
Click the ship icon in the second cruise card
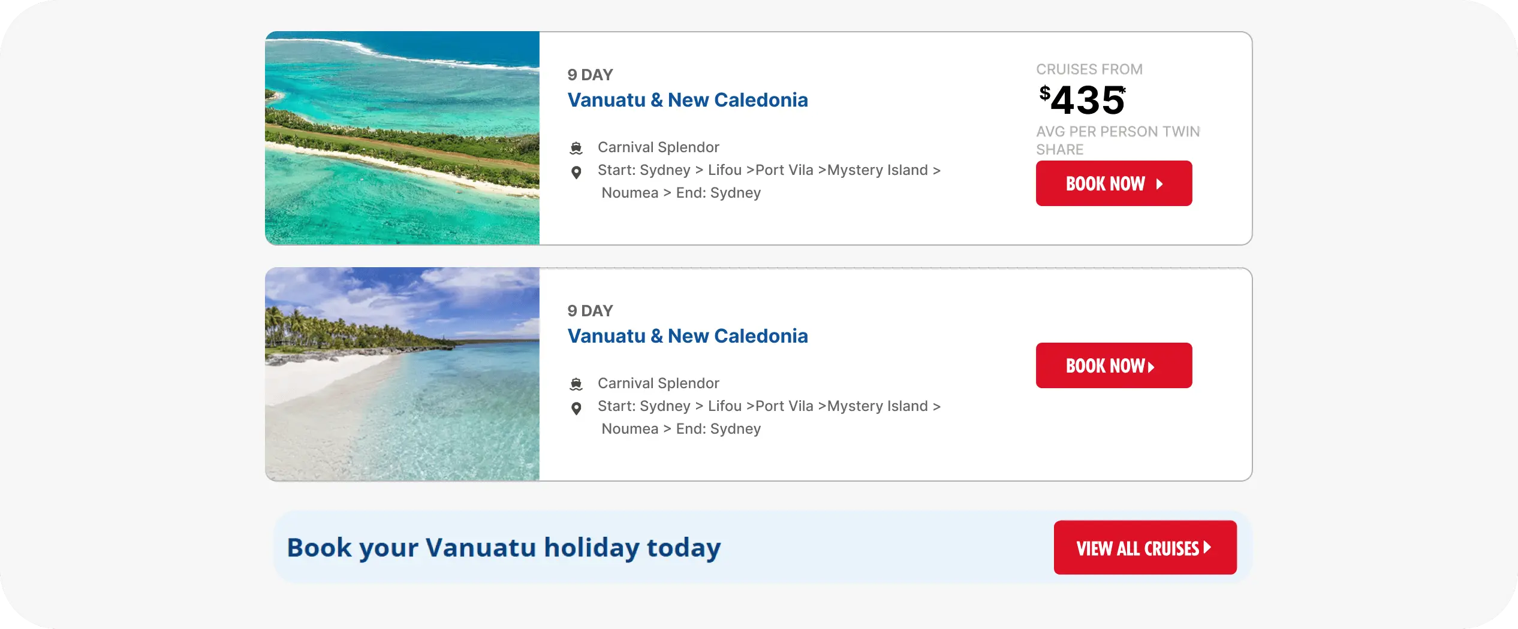tap(576, 383)
